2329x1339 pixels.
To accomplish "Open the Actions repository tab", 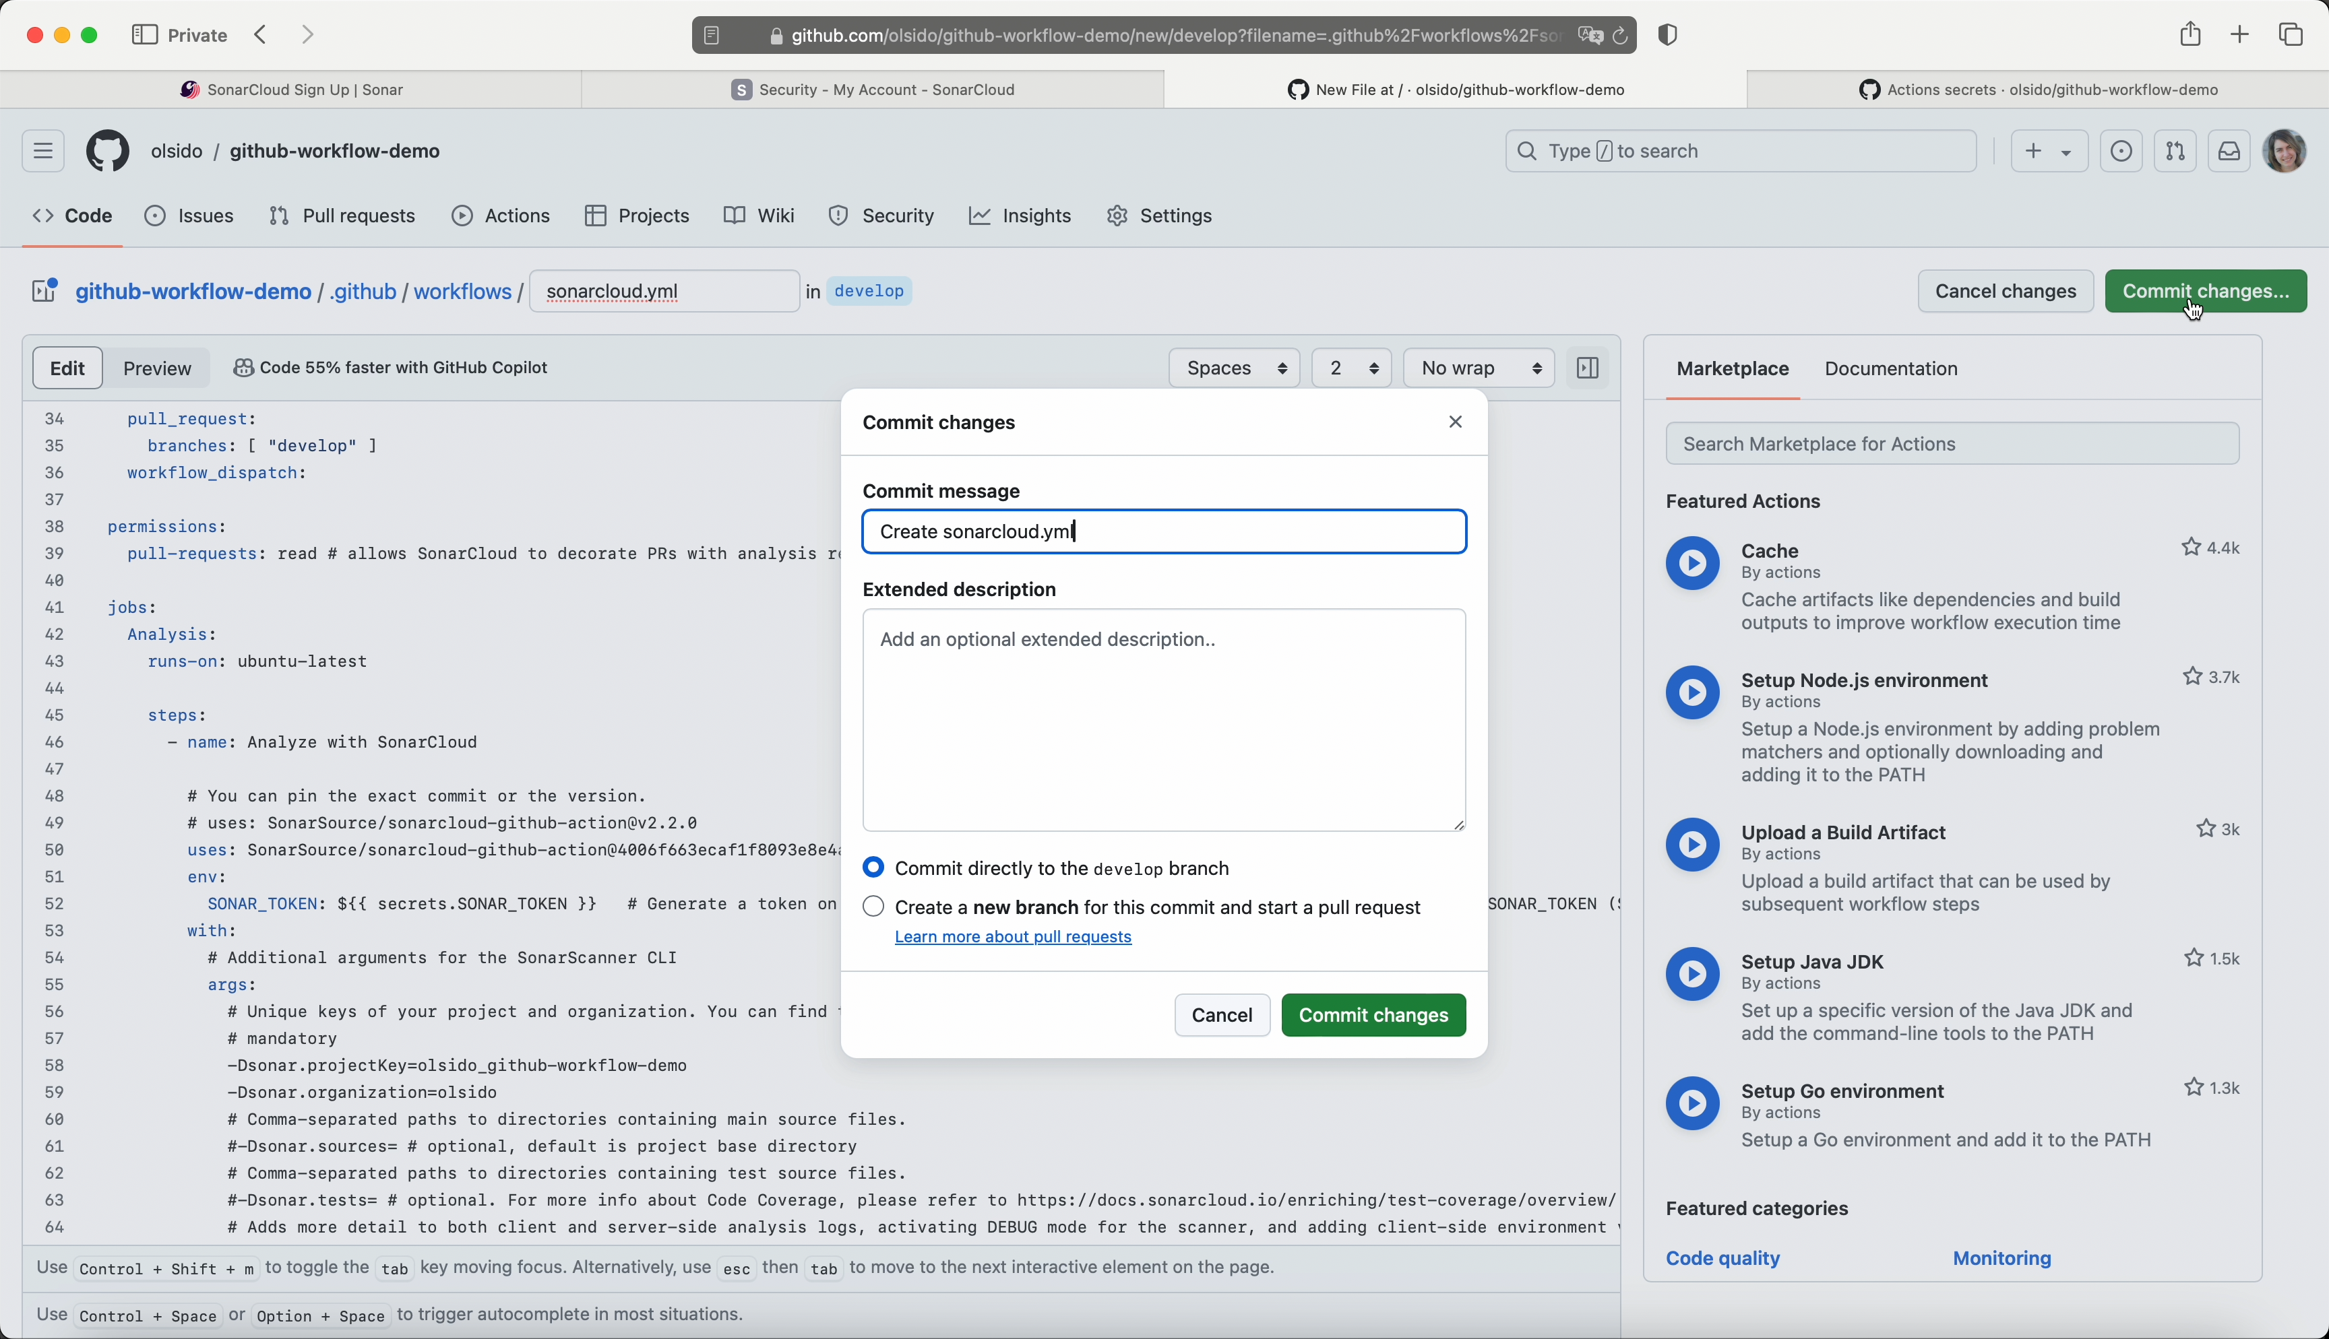I will point(501,216).
